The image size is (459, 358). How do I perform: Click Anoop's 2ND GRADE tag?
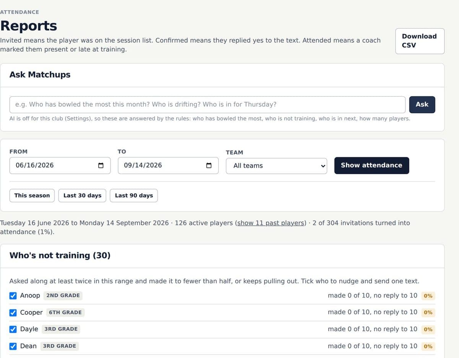pos(63,295)
